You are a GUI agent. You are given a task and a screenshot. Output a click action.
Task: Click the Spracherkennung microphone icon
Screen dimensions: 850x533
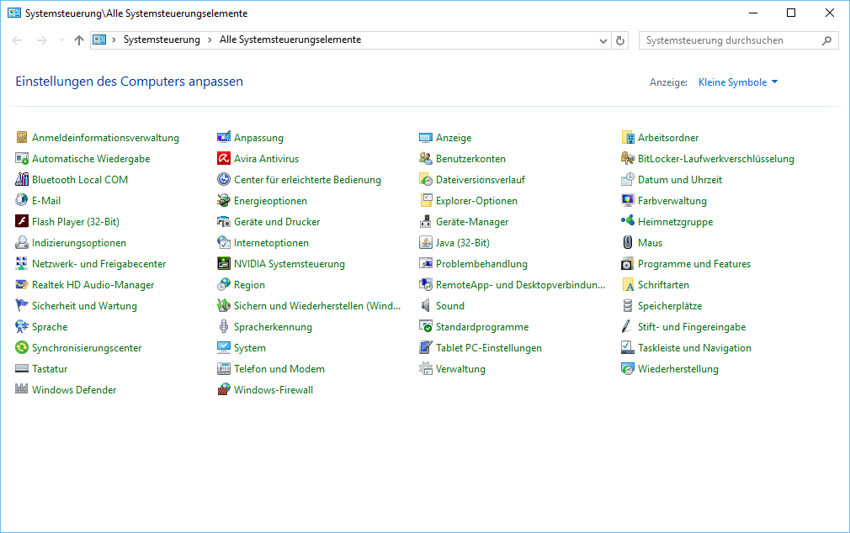[223, 327]
